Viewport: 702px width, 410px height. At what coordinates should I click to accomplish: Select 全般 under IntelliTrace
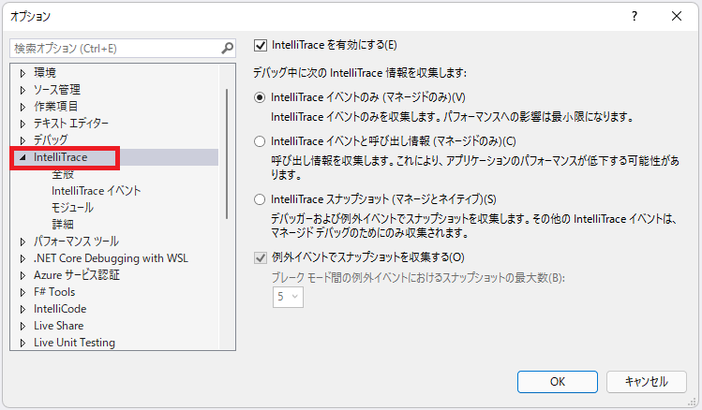click(63, 174)
